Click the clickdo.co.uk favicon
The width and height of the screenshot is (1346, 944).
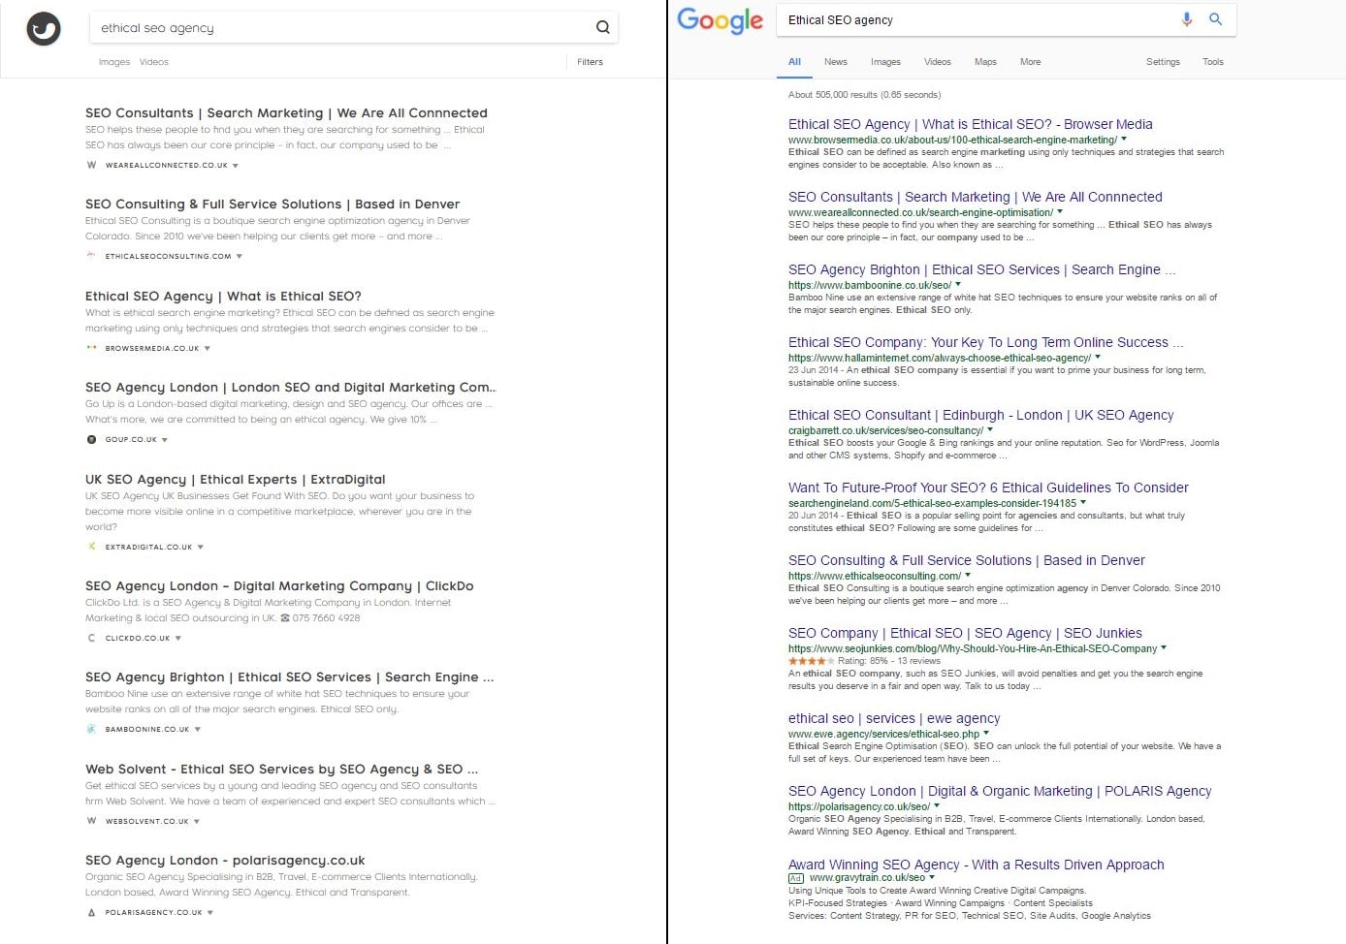tap(92, 638)
